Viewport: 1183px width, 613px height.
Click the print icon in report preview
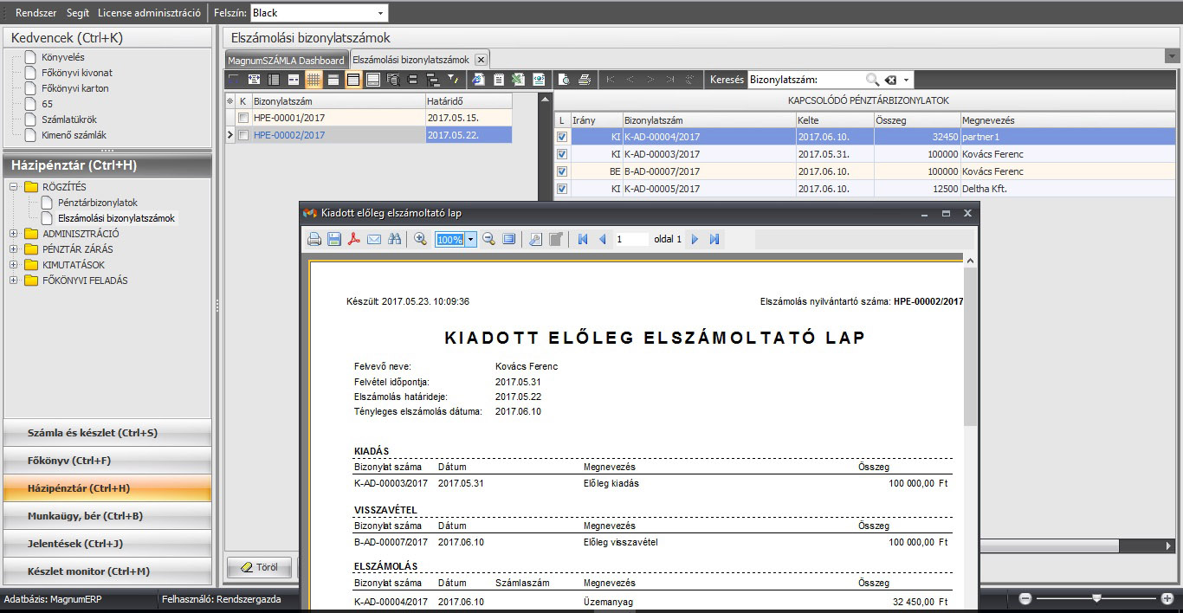click(315, 240)
